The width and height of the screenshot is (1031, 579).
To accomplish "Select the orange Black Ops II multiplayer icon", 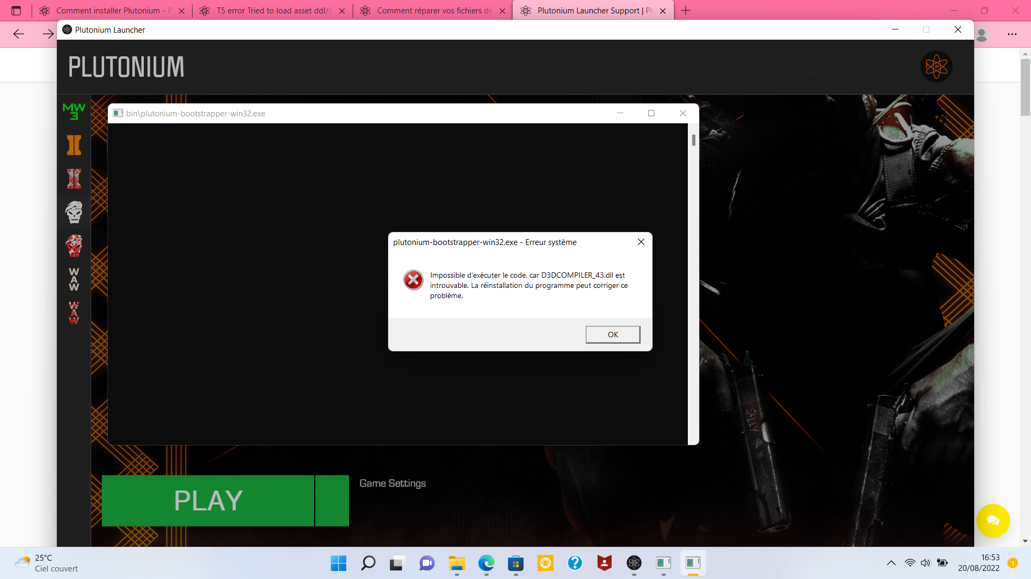I will coord(74,145).
